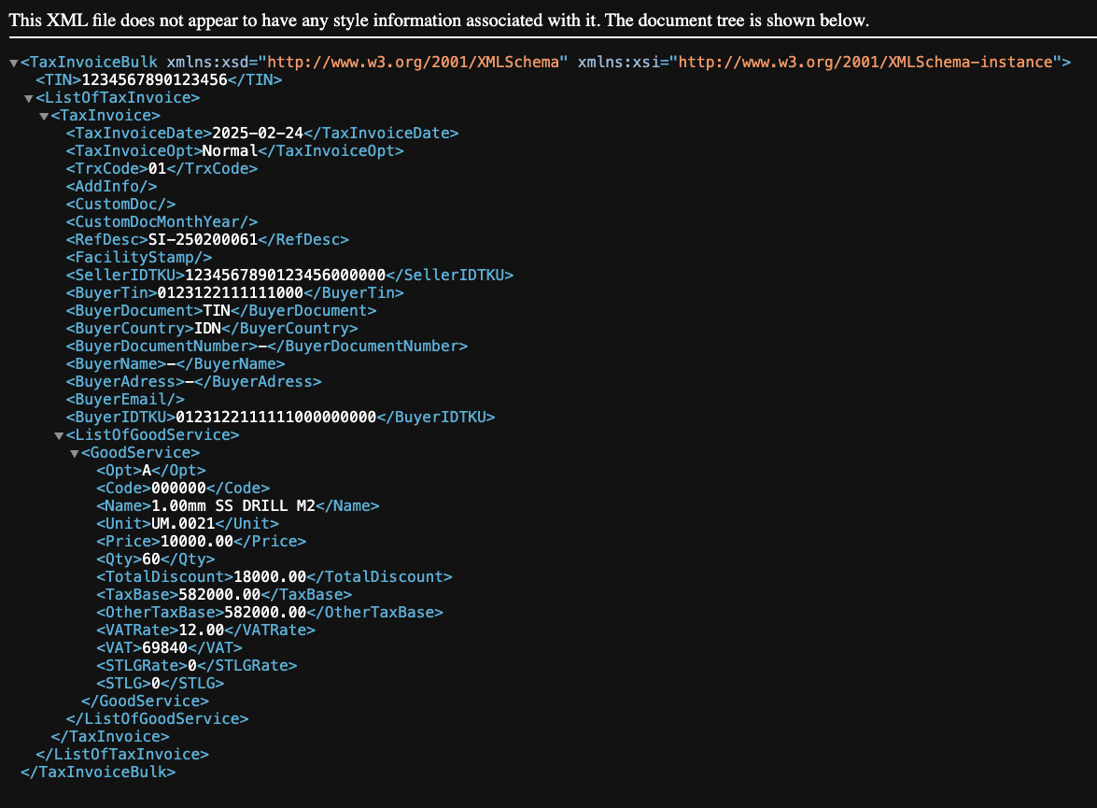
Task: Click the XMLSchema-instance URL for xmlns:xsi
Action: pos(869,62)
